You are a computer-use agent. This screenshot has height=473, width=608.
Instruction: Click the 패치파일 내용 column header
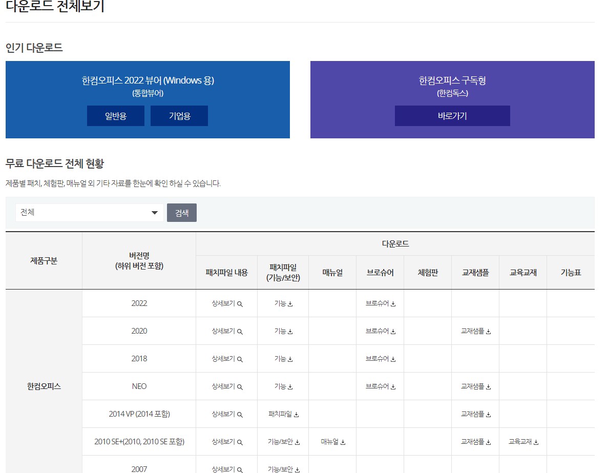(x=227, y=273)
